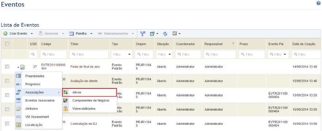This screenshot has height=131, width=322.
Task: Click the Coordenador filter input
Action: tap(188, 55)
